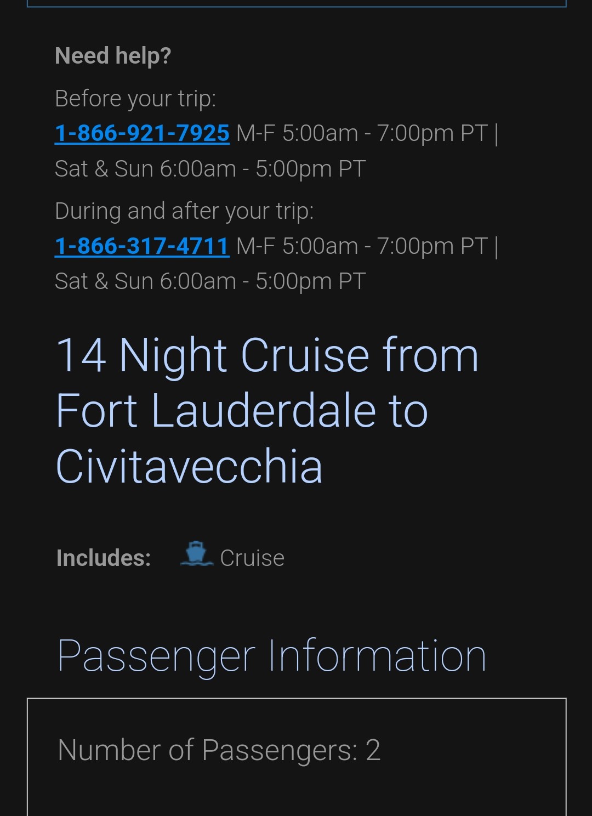Image resolution: width=592 pixels, height=816 pixels.
Task: Click the "Cruise" label beside the ship icon
Action: pos(252,558)
